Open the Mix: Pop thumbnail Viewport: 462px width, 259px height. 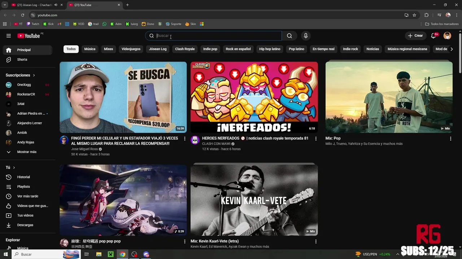tap(389, 97)
